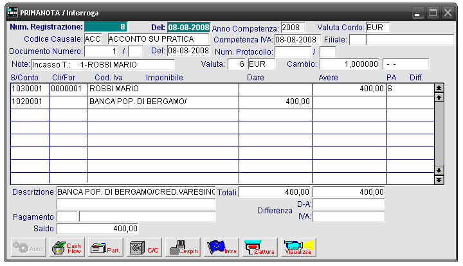Open the Cespiti factory icon button
The width and height of the screenshot is (463, 266).
[x=183, y=247]
